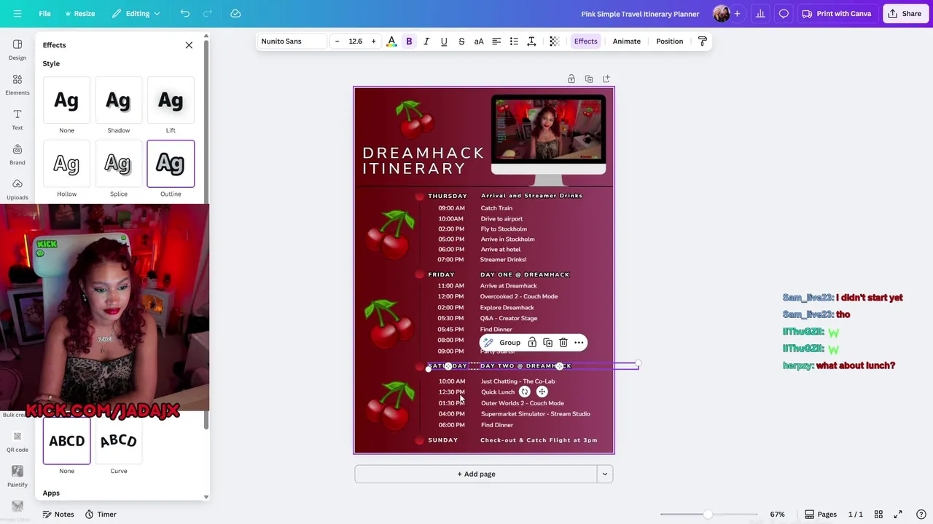Open the Animate tab
This screenshot has width=933, height=524.
pos(626,41)
